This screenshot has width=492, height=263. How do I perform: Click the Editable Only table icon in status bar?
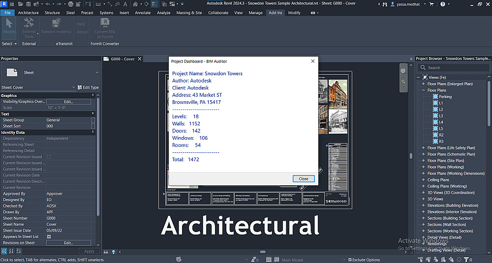pyautogui.click(x=269, y=260)
